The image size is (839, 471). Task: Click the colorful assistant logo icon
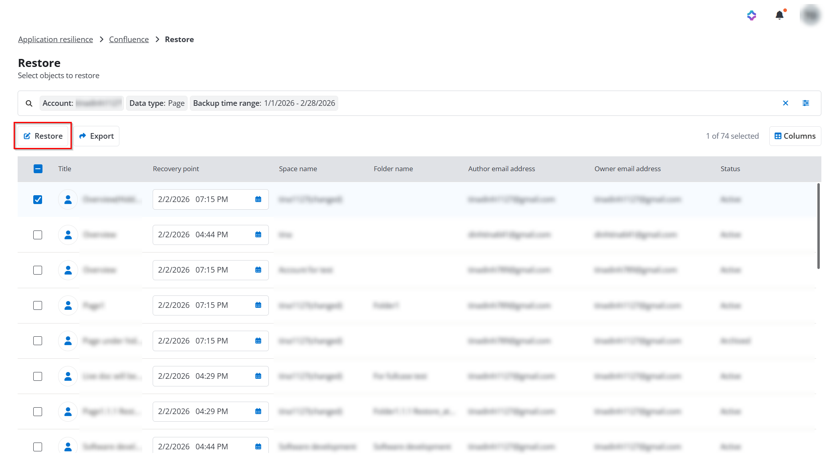click(x=752, y=15)
